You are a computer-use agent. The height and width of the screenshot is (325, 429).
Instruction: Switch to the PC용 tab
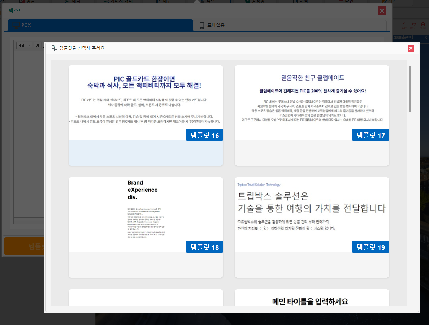click(100, 25)
